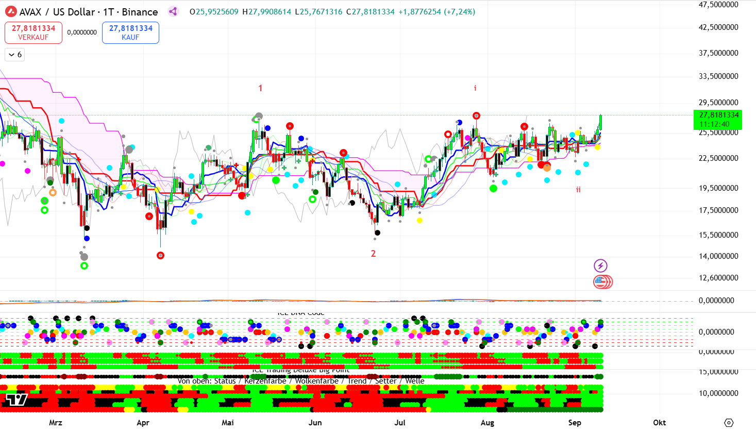This screenshot has height=431, width=756.
Task: Click the 47,5000000 price scale label
Action: click(x=718, y=5)
